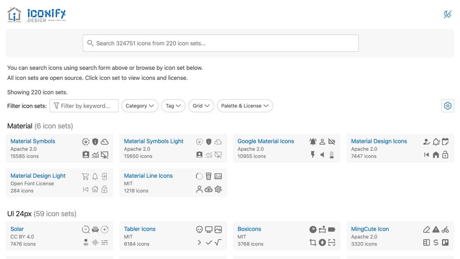
Task: Open the Grid filter dropdown
Action: (x=201, y=106)
